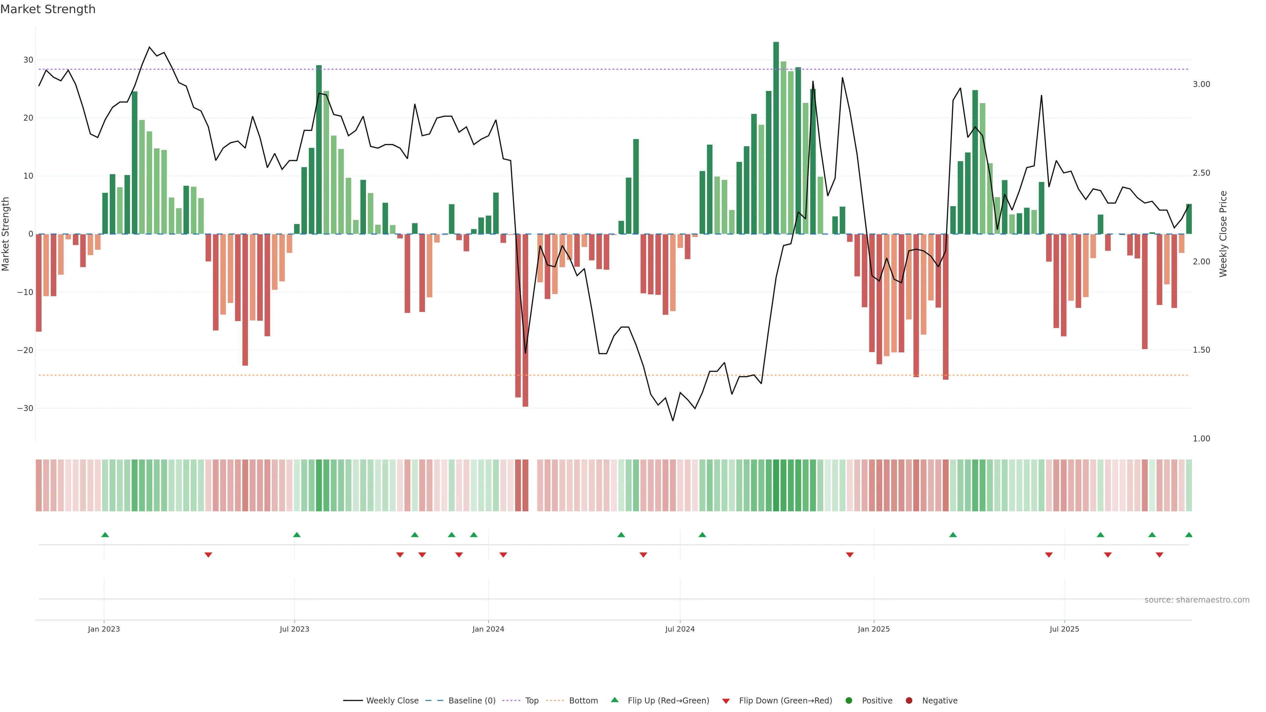Click the dark red Negative legend circle
This screenshot has height=712, width=1266.
click(909, 701)
